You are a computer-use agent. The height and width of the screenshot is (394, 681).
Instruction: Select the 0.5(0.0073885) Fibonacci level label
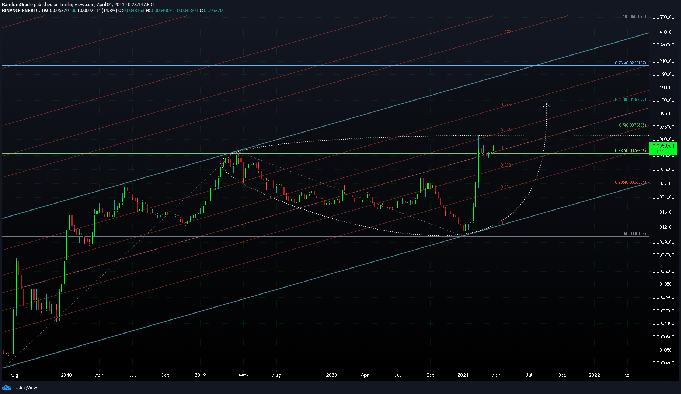pos(632,125)
